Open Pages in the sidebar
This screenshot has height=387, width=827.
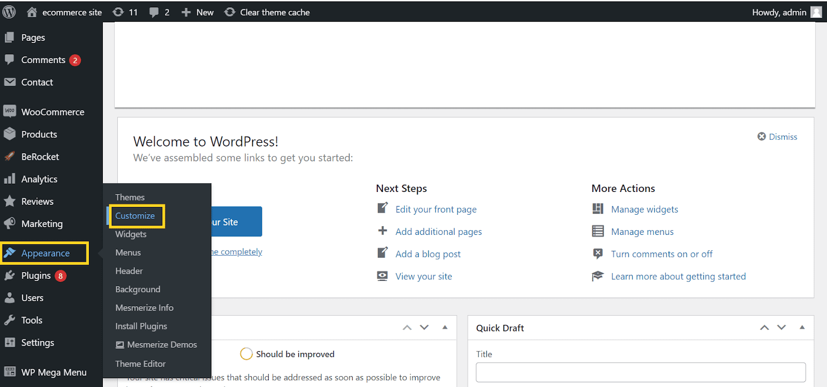click(x=33, y=38)
